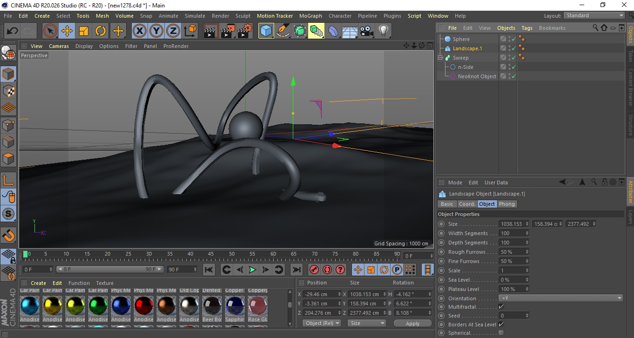The image size is (634, 338).
Task: Click the Floor environment icon
Action: click(x=350, y=31)
